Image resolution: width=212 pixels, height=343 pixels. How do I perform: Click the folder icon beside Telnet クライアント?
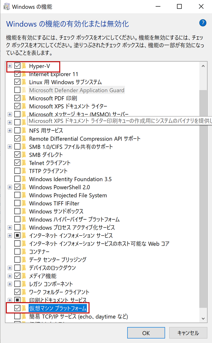point(25,163)
